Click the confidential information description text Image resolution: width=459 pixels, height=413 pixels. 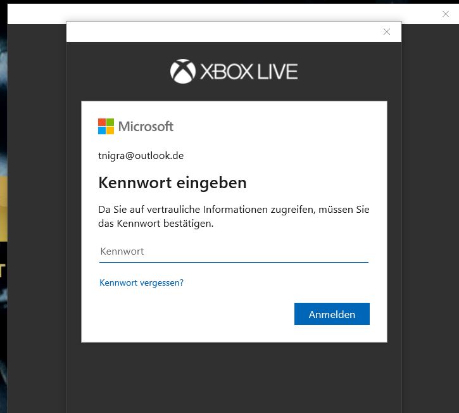234,217
